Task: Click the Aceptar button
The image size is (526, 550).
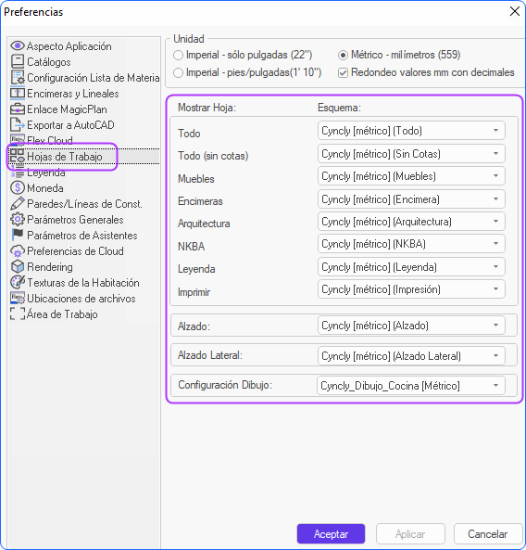Action: (331, 534)
